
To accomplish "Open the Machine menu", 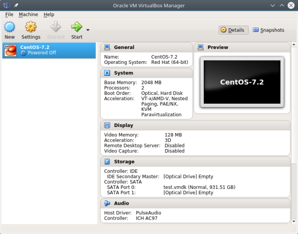I will point(28,14).
